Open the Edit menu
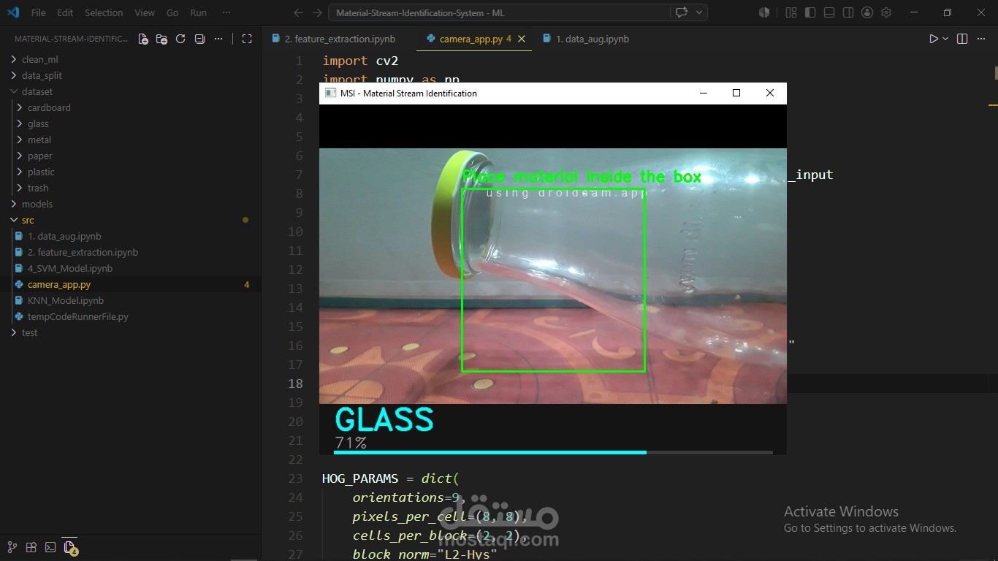 point(65,12)
